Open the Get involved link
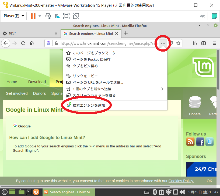 click(16, 93)
